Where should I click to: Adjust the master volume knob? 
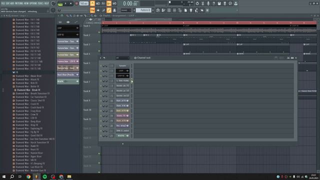click(53, 3)
